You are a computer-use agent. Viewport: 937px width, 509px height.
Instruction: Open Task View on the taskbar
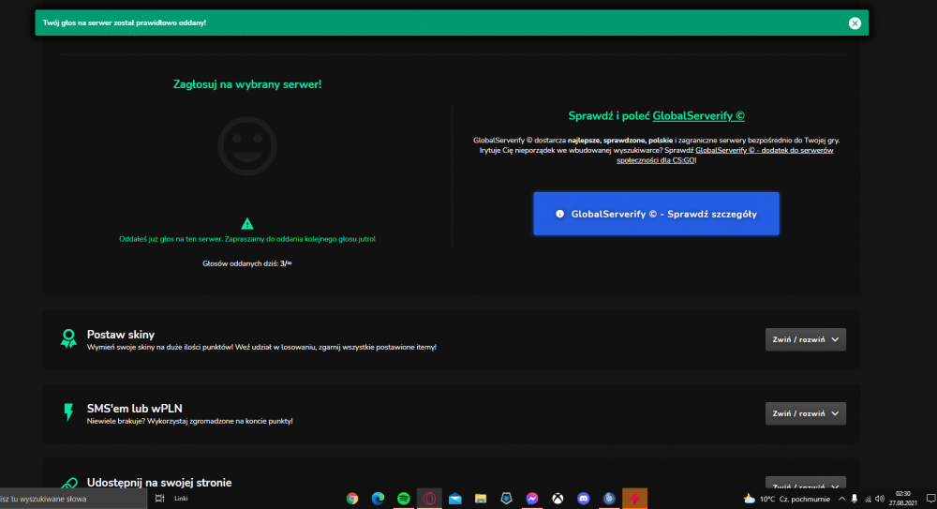pos(159,499)
